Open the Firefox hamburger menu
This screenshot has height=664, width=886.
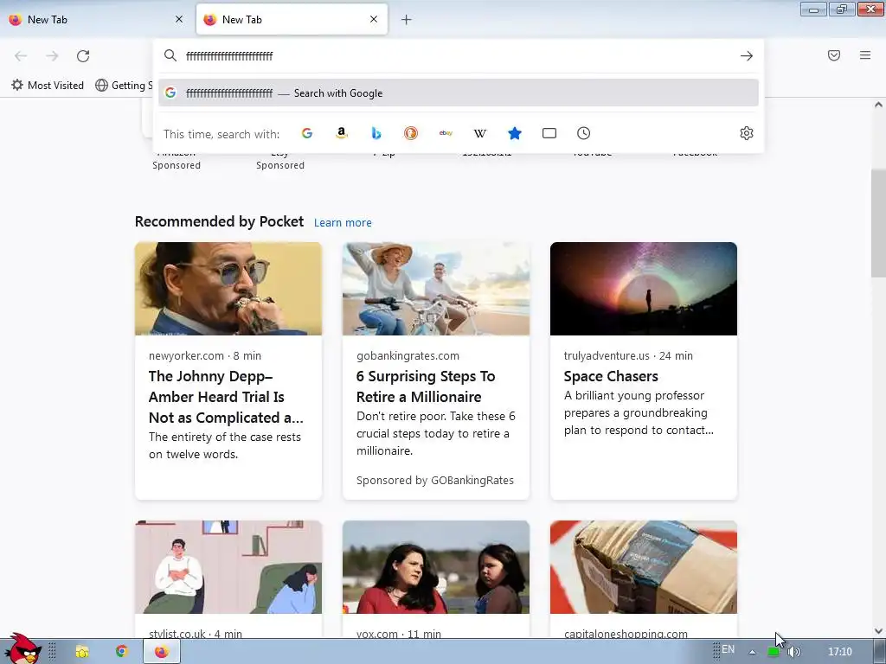point(865,55)
